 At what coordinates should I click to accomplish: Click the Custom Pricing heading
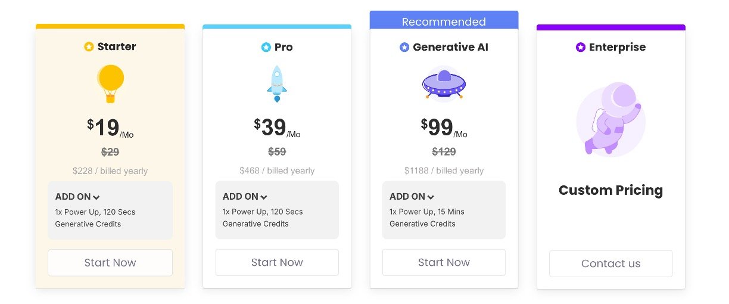tap(610, 191)
